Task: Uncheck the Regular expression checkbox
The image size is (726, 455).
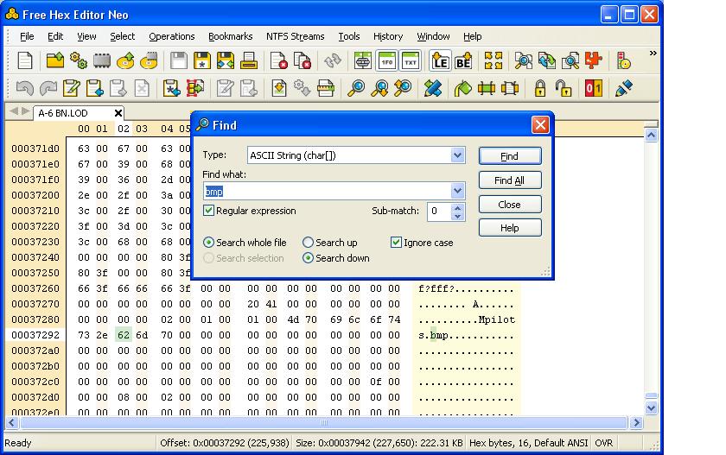Action: [x=209, y=211]
